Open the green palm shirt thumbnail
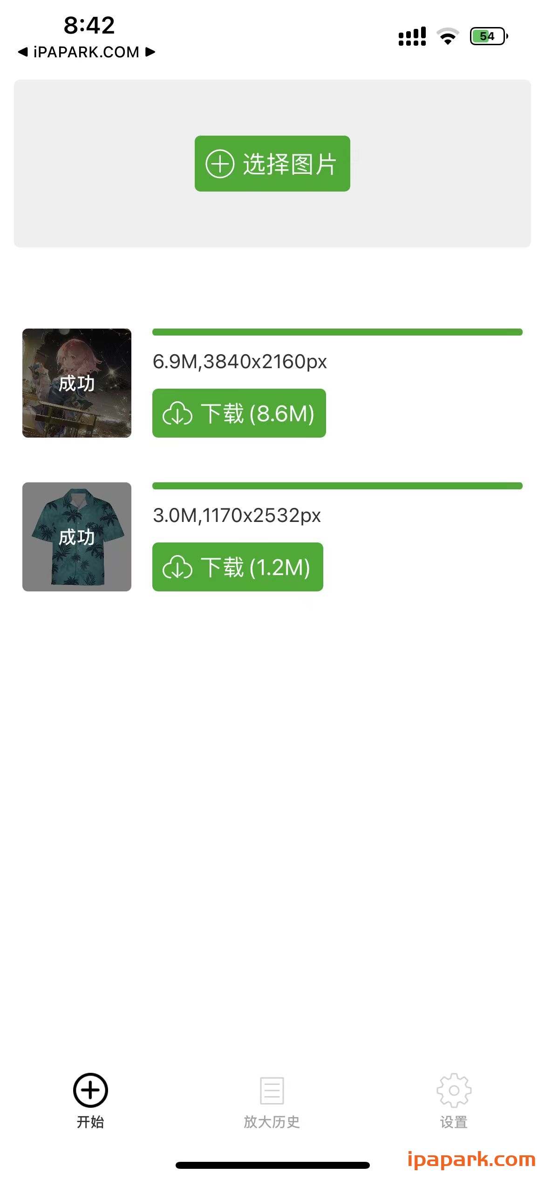The height and width of the screenshot is (1180, 545). [x=77, y=537]
